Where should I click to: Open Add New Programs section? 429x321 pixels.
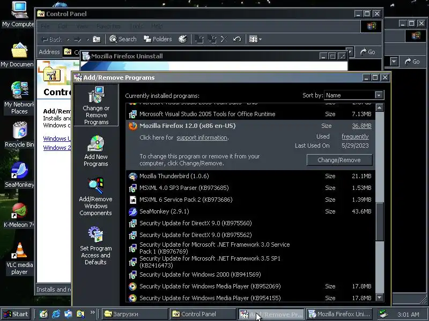(x=96, y=151)
